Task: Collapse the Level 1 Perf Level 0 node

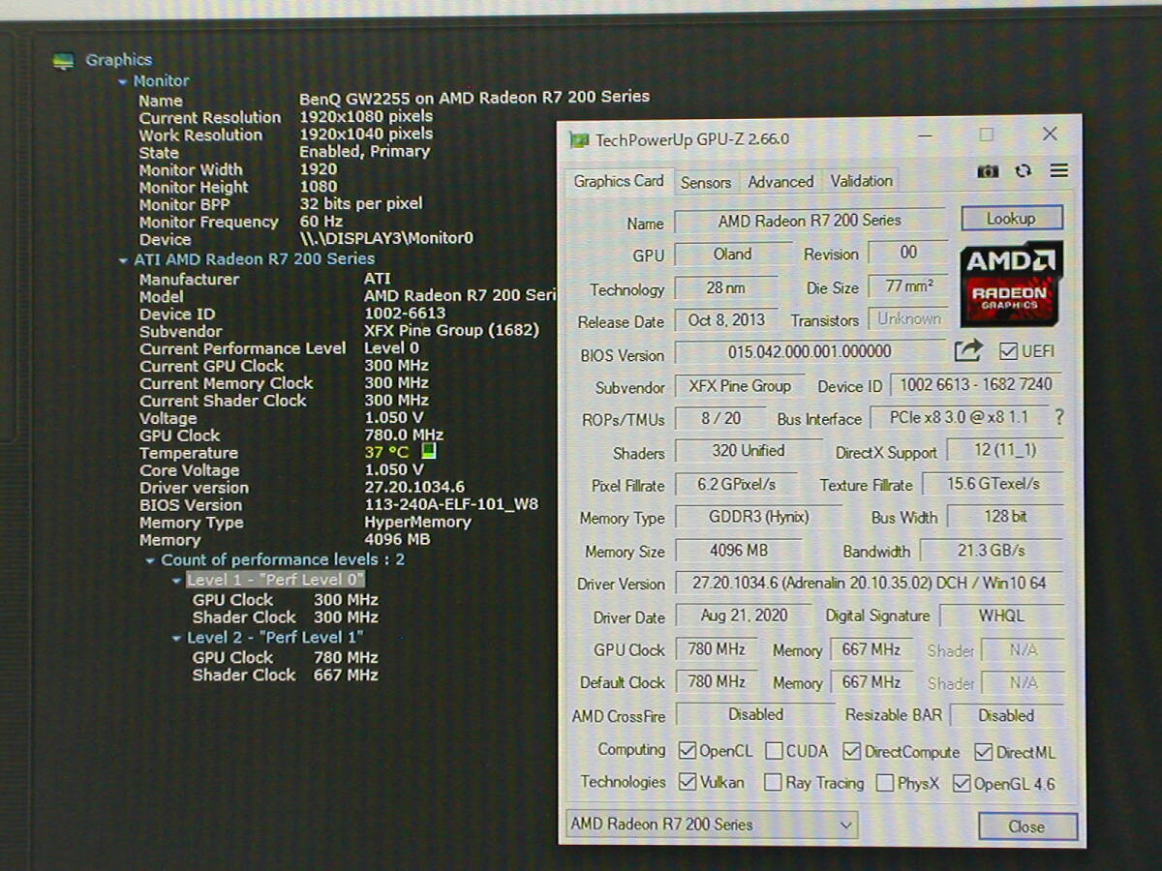Action: click(176, 581)
